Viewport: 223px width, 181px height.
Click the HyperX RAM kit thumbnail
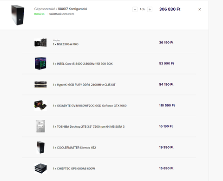point(40,84)
